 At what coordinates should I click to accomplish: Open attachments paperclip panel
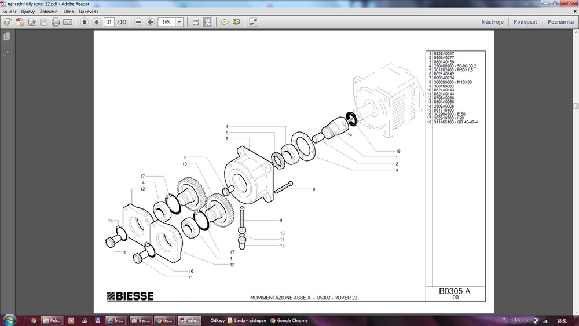[x=7, y=52]
